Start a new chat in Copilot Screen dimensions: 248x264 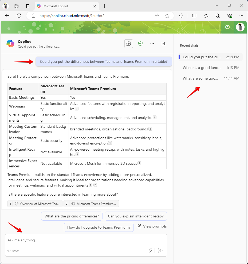pos(129,44)
